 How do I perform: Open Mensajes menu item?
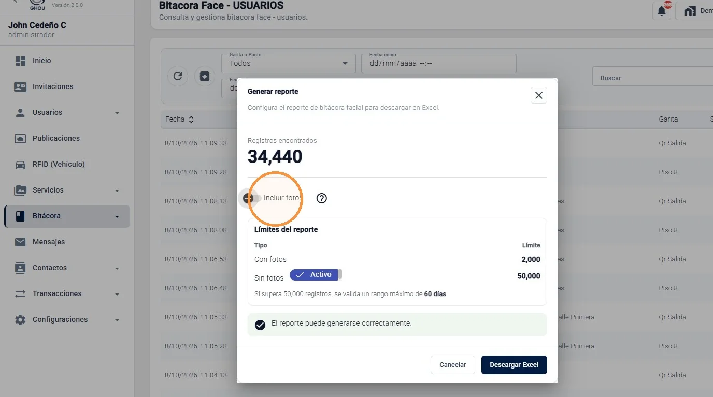[x=67, y=242]
